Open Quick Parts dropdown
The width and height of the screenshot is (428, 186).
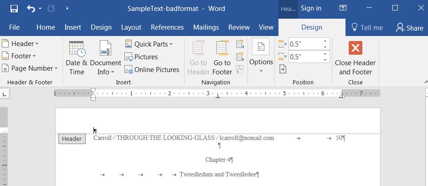click(x=149, y=44)
